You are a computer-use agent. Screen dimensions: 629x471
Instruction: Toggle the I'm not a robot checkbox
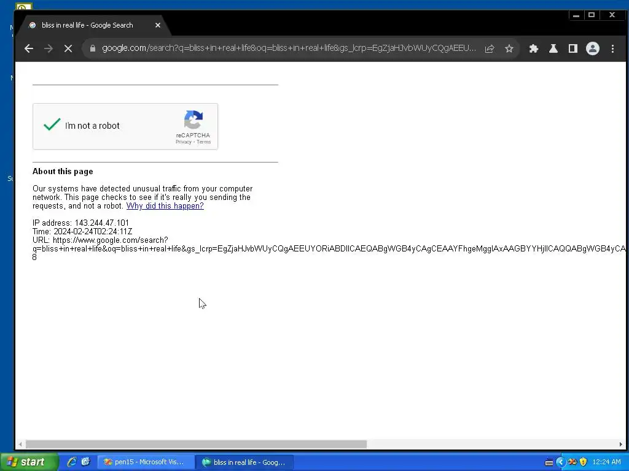[52, 125]
